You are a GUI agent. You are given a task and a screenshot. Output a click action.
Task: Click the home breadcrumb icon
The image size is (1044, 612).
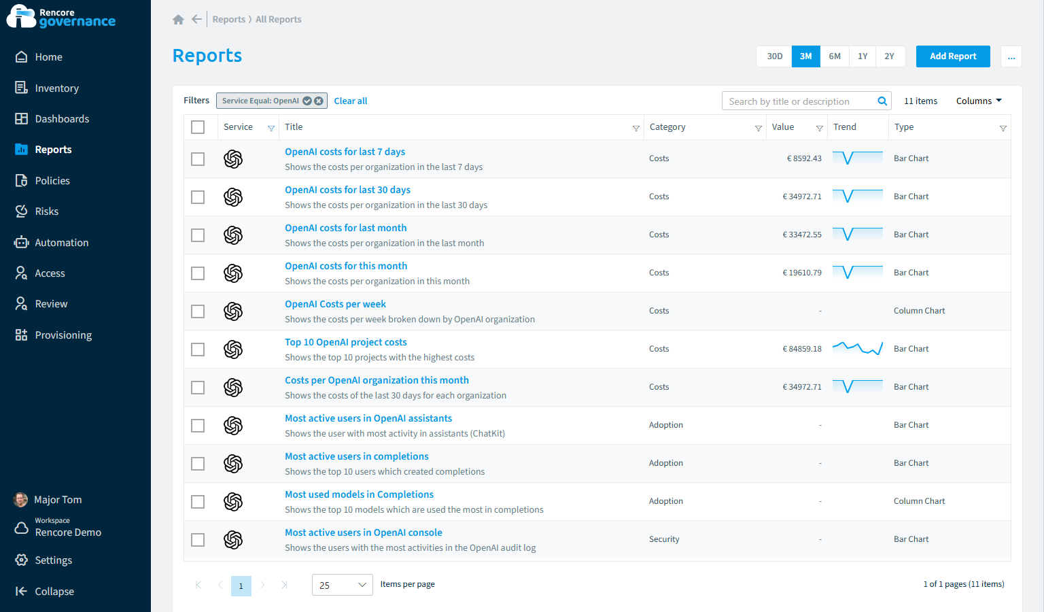(178, 20)
